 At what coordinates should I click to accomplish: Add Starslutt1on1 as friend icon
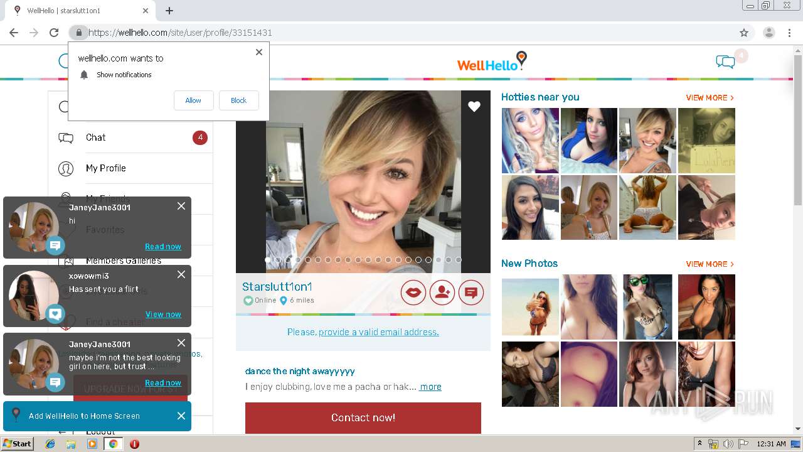[442, 292]
